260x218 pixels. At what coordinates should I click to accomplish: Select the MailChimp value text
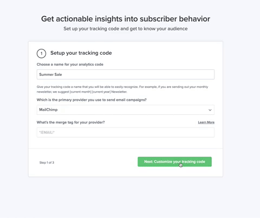48,110
